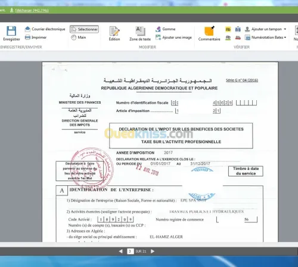This screenshot has height=267, width=298.
Task: Click the stamp icon beside Ajouter un tampon
Action: [247, 29]
